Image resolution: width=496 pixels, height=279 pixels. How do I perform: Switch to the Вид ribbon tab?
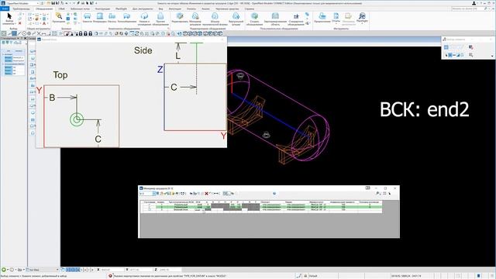[160, 9]
